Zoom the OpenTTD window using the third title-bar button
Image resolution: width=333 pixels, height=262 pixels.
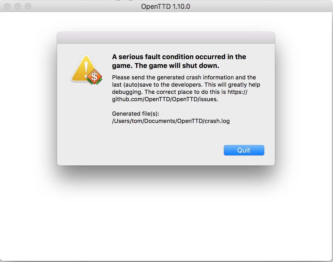[28, 6]
